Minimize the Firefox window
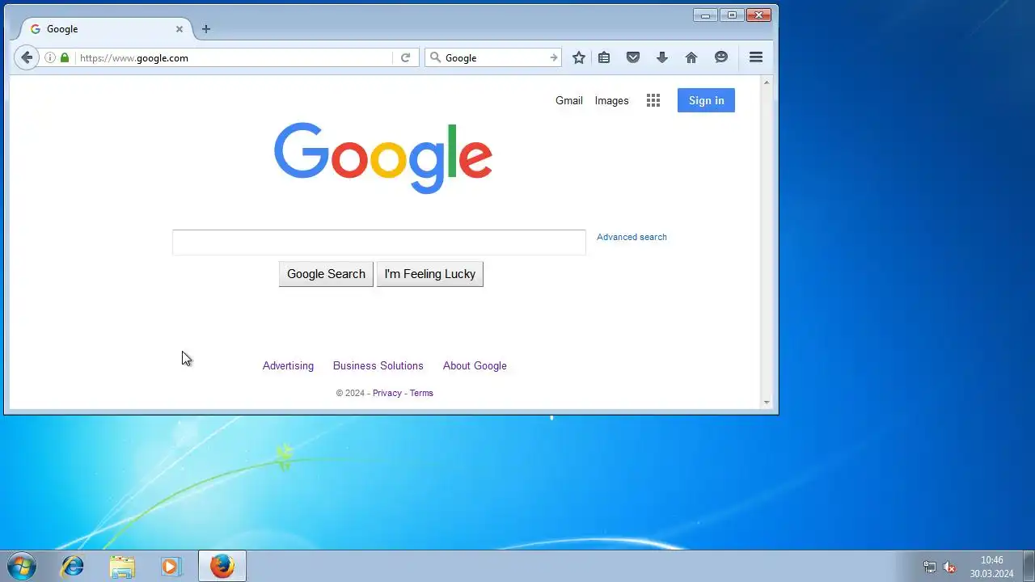 pos(705,15)
